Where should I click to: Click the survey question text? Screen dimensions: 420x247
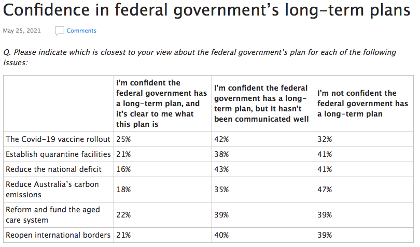pyautogui.click(x=200, y=57)
